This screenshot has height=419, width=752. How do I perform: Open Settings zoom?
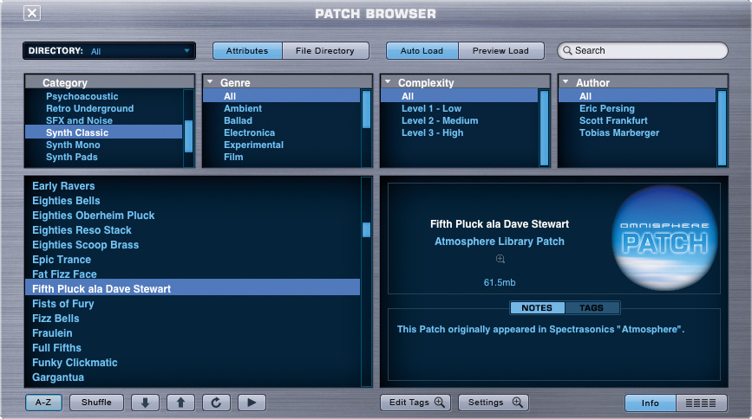click(x=494, y=403)
